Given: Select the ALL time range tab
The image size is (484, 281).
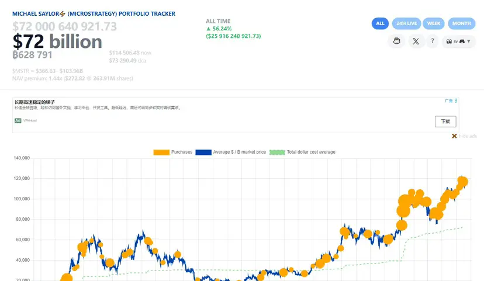Looking at the screenshot, I should coord(380,23).
